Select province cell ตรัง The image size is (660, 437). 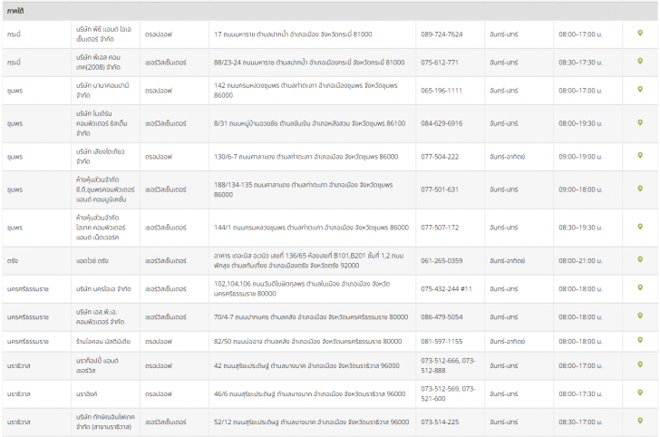pos(13,261)
